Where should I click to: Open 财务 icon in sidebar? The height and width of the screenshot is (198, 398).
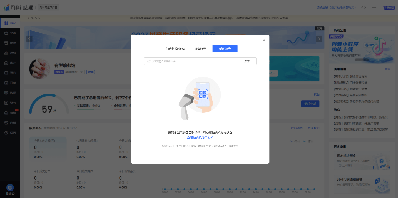[6, 103]
